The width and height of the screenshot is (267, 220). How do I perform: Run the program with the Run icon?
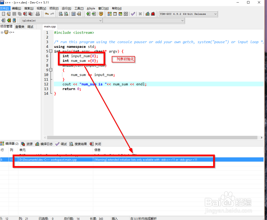pyautogui.click(x=115, y=14)
